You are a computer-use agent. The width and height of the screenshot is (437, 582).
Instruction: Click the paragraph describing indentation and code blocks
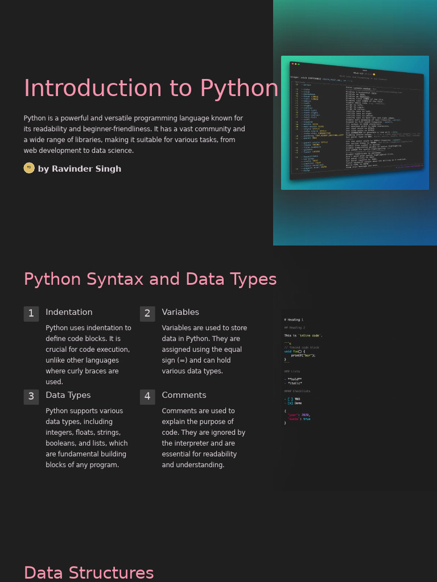pyautogui.click(x=89, y=355)
